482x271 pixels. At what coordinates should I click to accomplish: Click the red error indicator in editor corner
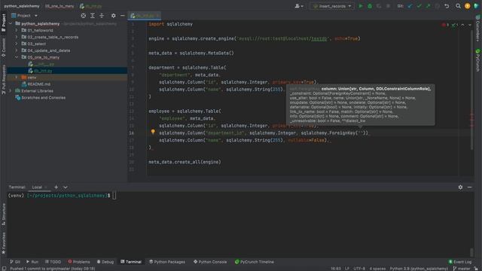(445, 25)
